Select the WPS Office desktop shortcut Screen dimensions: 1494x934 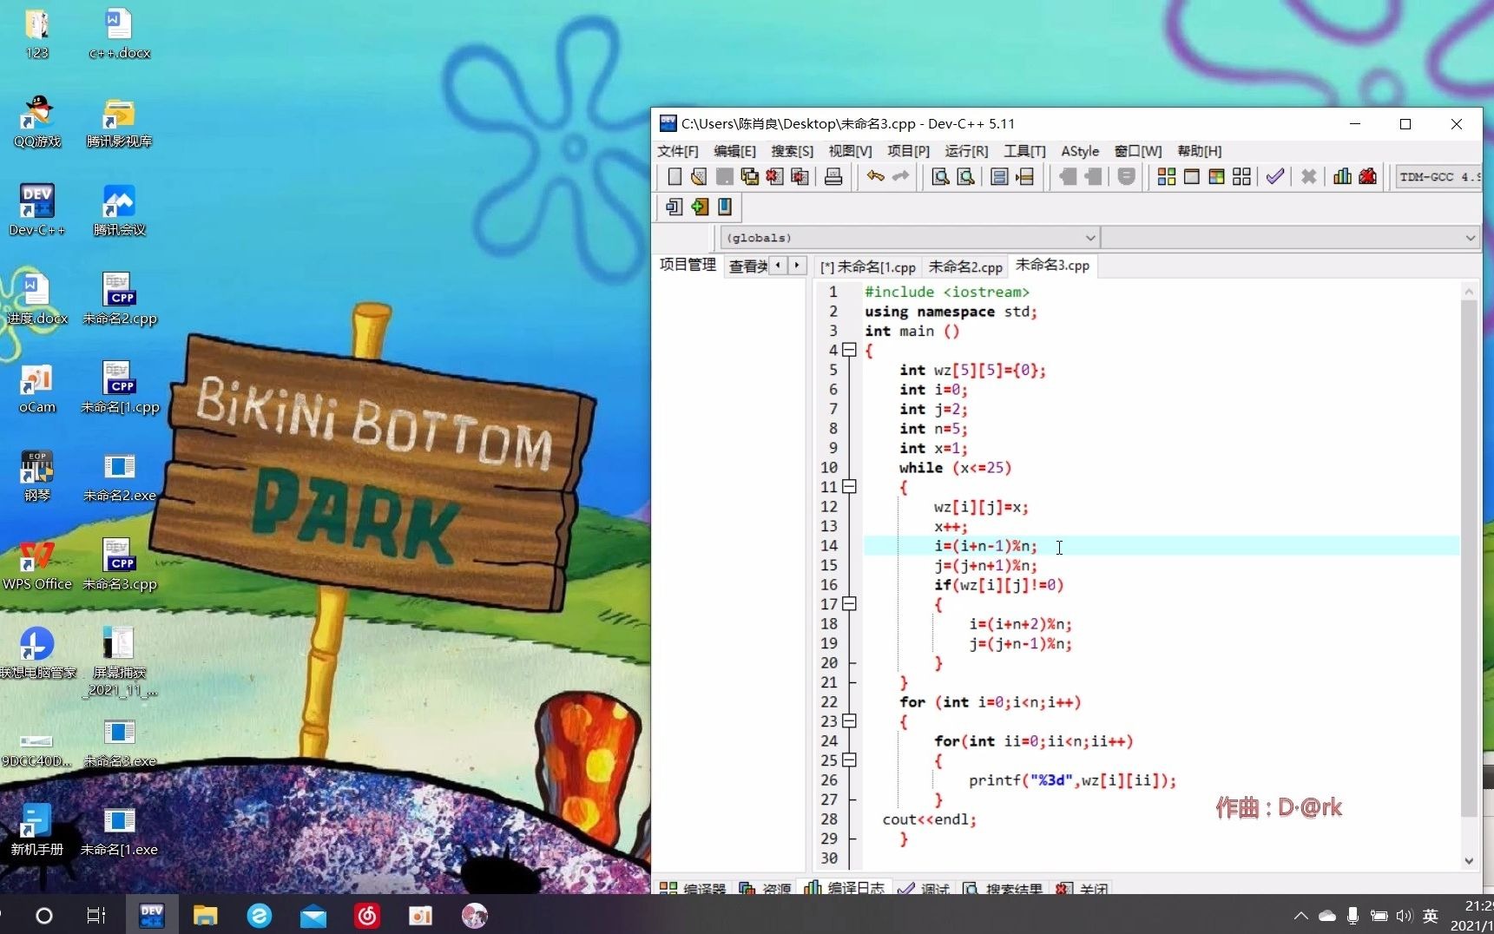point(36,564)
